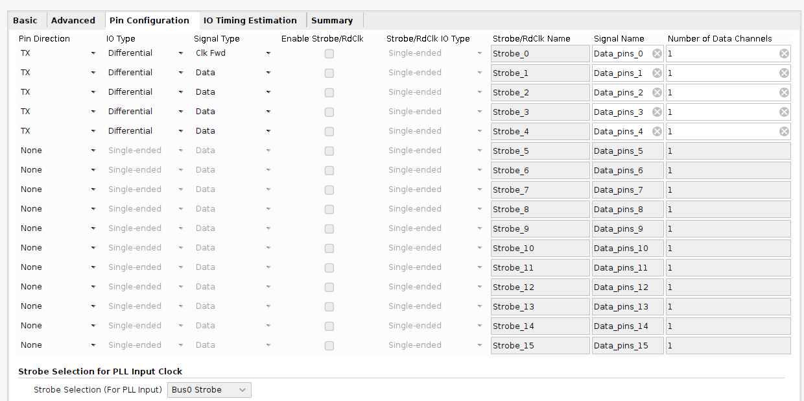Open Signal Type dropdown showing Clk Fwd
Viewport: 804px width, 401px height.
click(x=233, y=53)
